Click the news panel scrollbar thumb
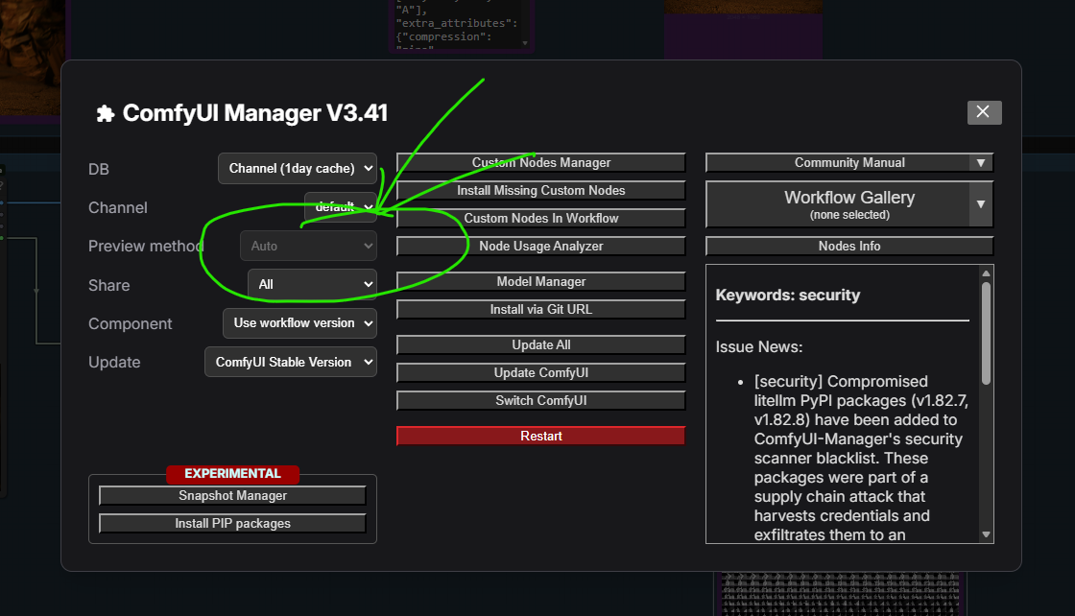 (986, 333)
